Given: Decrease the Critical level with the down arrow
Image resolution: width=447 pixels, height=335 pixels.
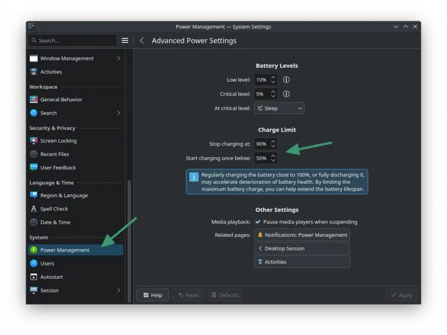Looking at the screenshot, I should (273, 97).
